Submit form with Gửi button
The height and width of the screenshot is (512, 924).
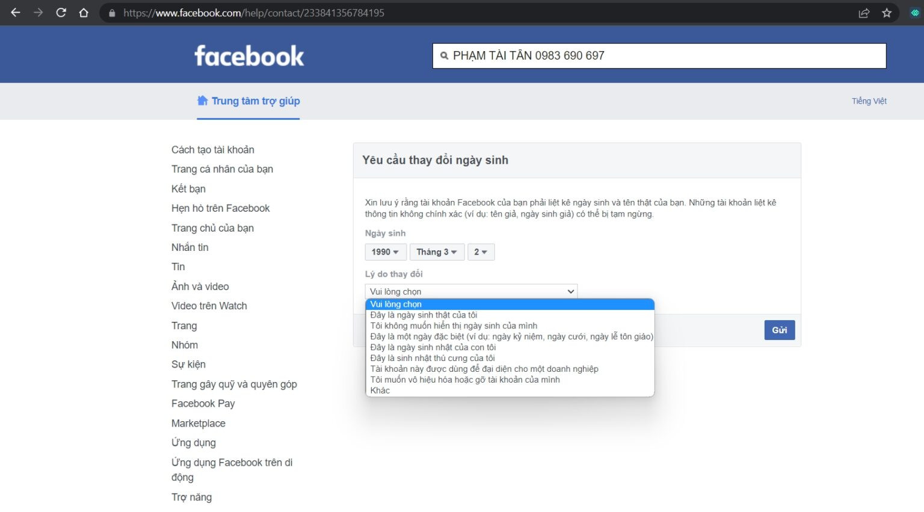(780, 330)
